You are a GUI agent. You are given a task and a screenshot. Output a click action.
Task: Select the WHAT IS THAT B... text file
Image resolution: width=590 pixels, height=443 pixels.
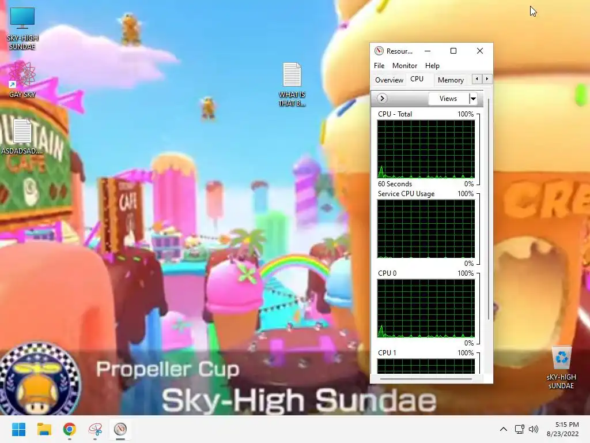pos(292,84)
